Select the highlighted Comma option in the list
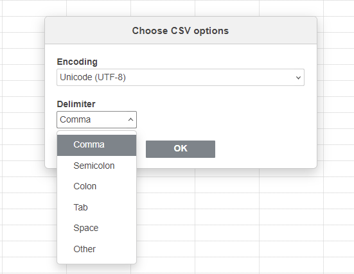354x274 pixels. 96,145
